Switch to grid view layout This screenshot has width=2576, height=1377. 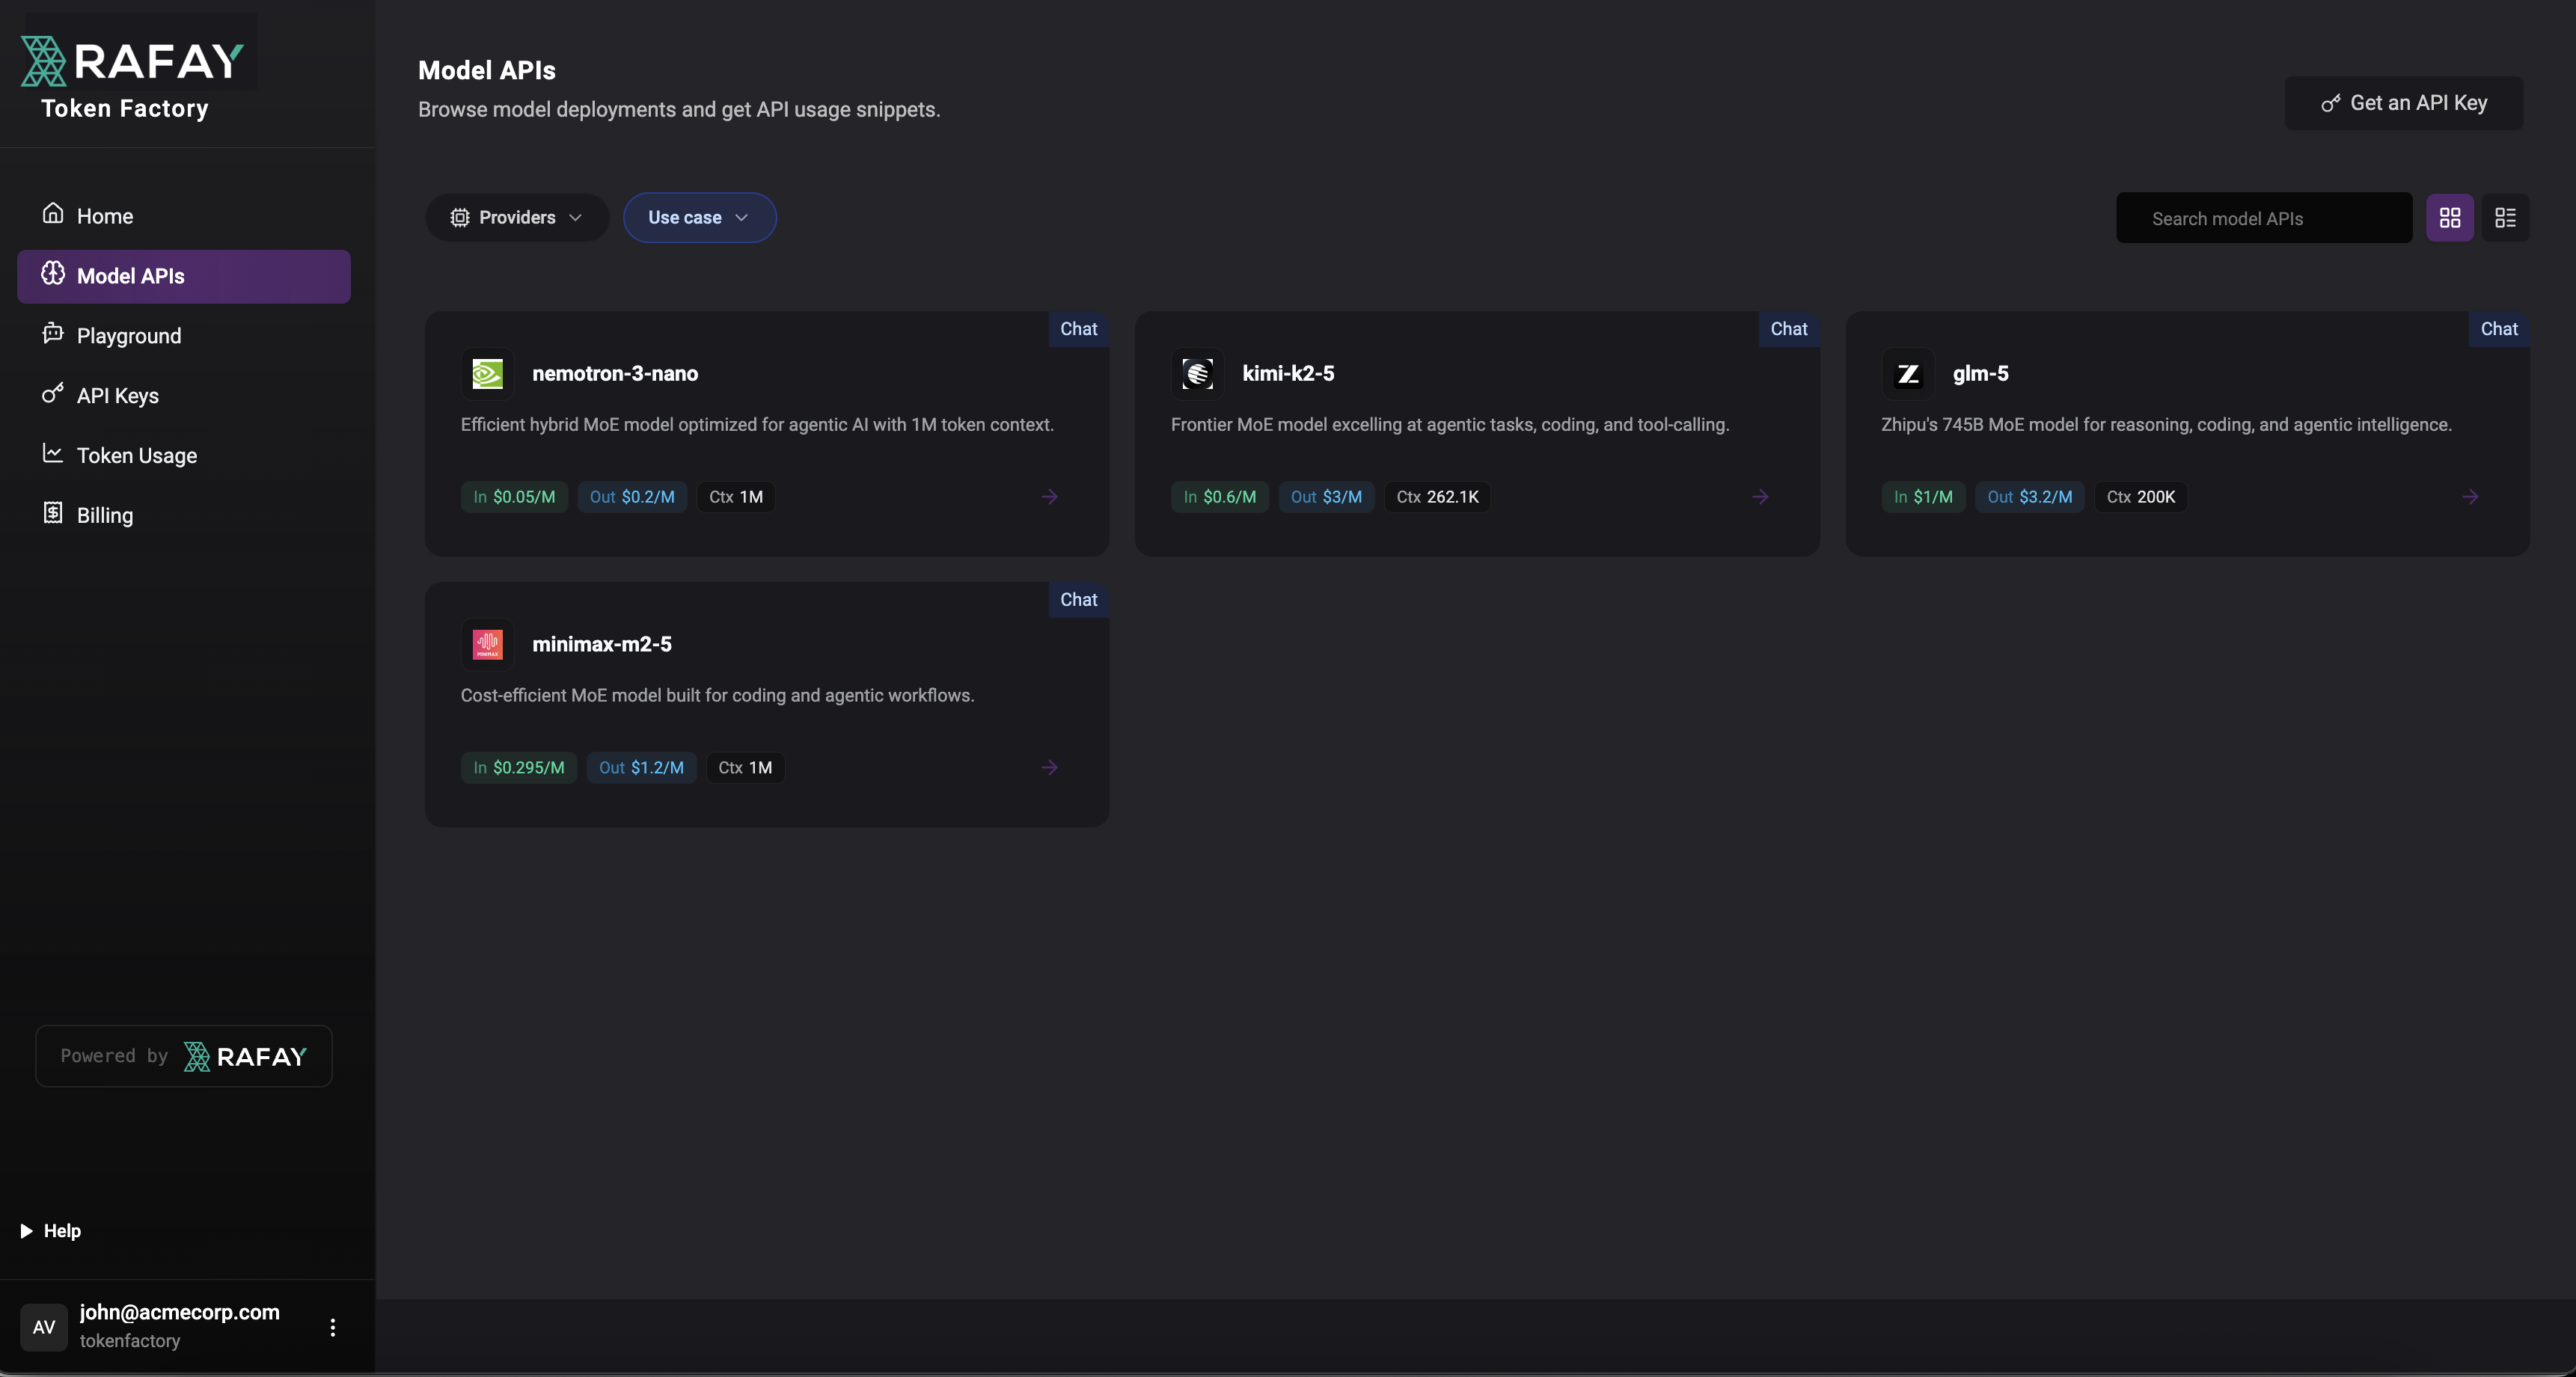click(x=2450, y=217)
